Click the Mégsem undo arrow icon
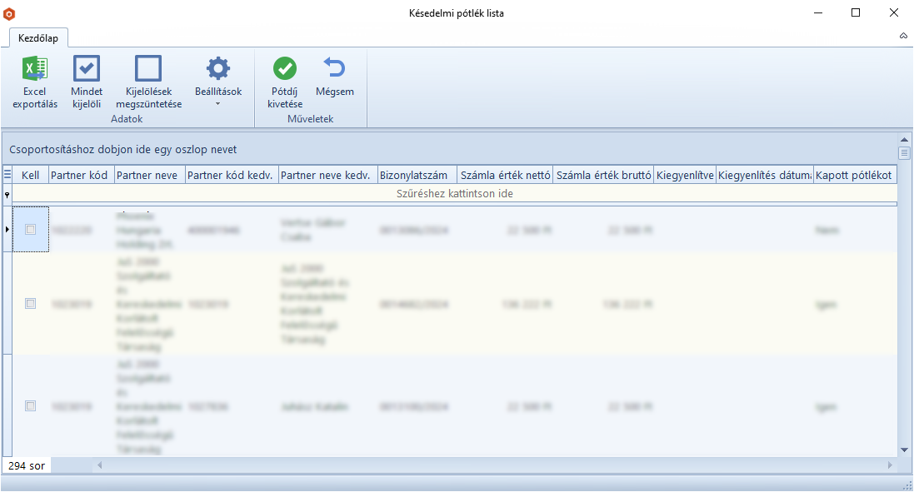 coord(334,69)
